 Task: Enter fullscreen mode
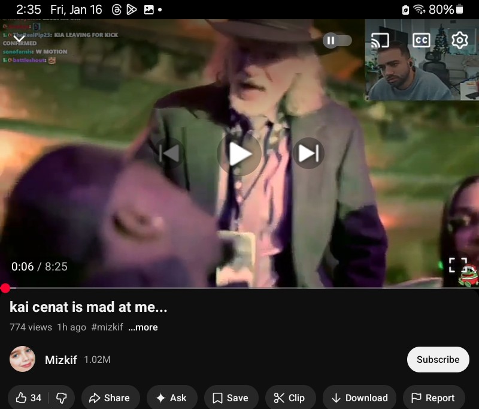(x=458, y=265)
